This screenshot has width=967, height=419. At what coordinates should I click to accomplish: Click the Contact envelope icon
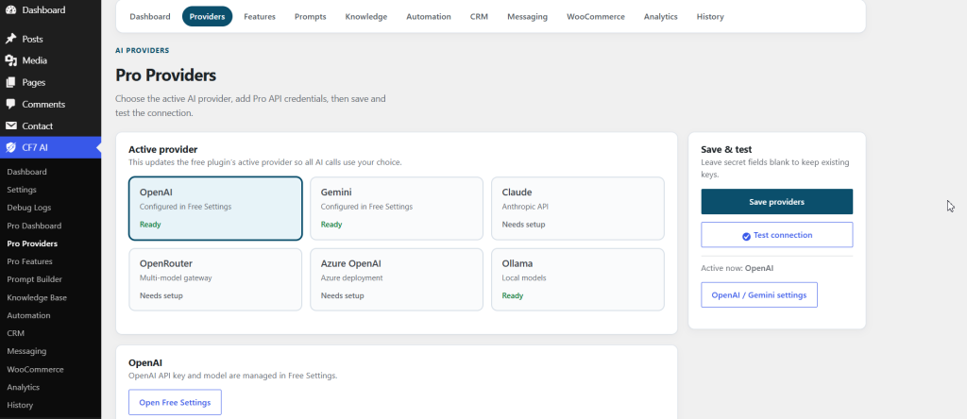coord(10,126)
